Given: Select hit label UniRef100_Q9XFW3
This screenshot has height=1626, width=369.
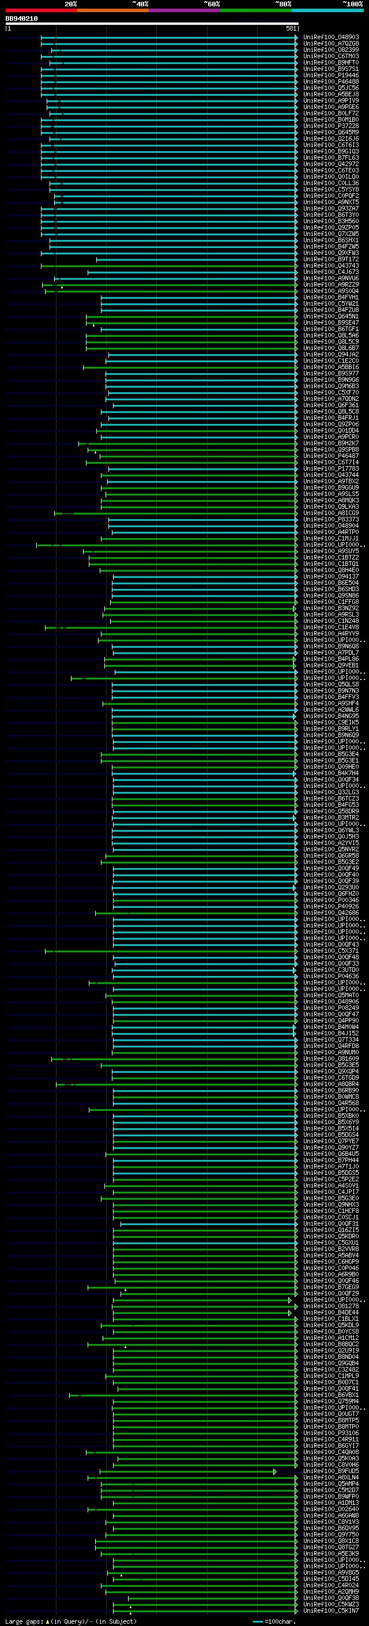Looking at the screenshot, I should pyautogui.click(x=331, y=253).
